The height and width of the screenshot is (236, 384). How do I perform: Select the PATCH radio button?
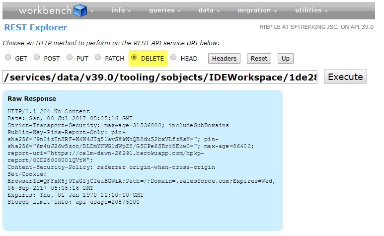point(98,58)
